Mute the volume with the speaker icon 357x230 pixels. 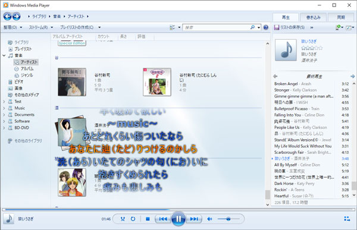tap(209, 219)
